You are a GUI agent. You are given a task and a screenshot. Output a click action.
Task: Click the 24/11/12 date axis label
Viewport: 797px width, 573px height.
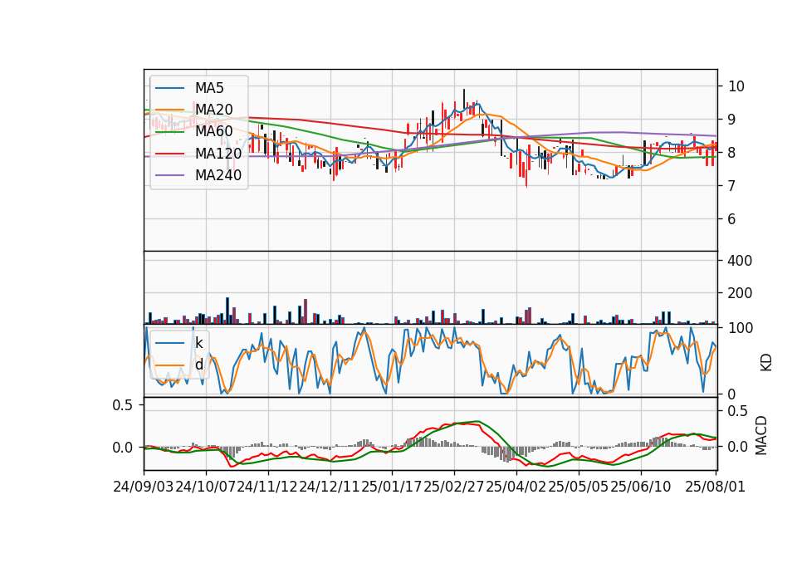[x=267, y=487]
